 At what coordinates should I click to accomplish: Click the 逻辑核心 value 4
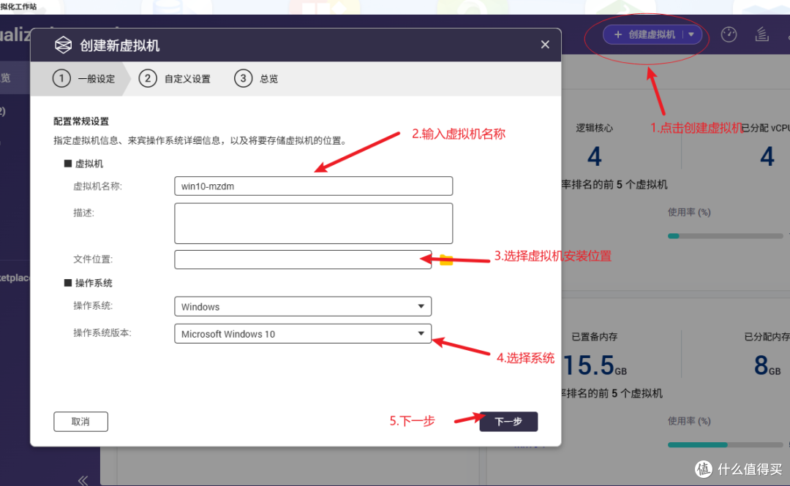595,156
